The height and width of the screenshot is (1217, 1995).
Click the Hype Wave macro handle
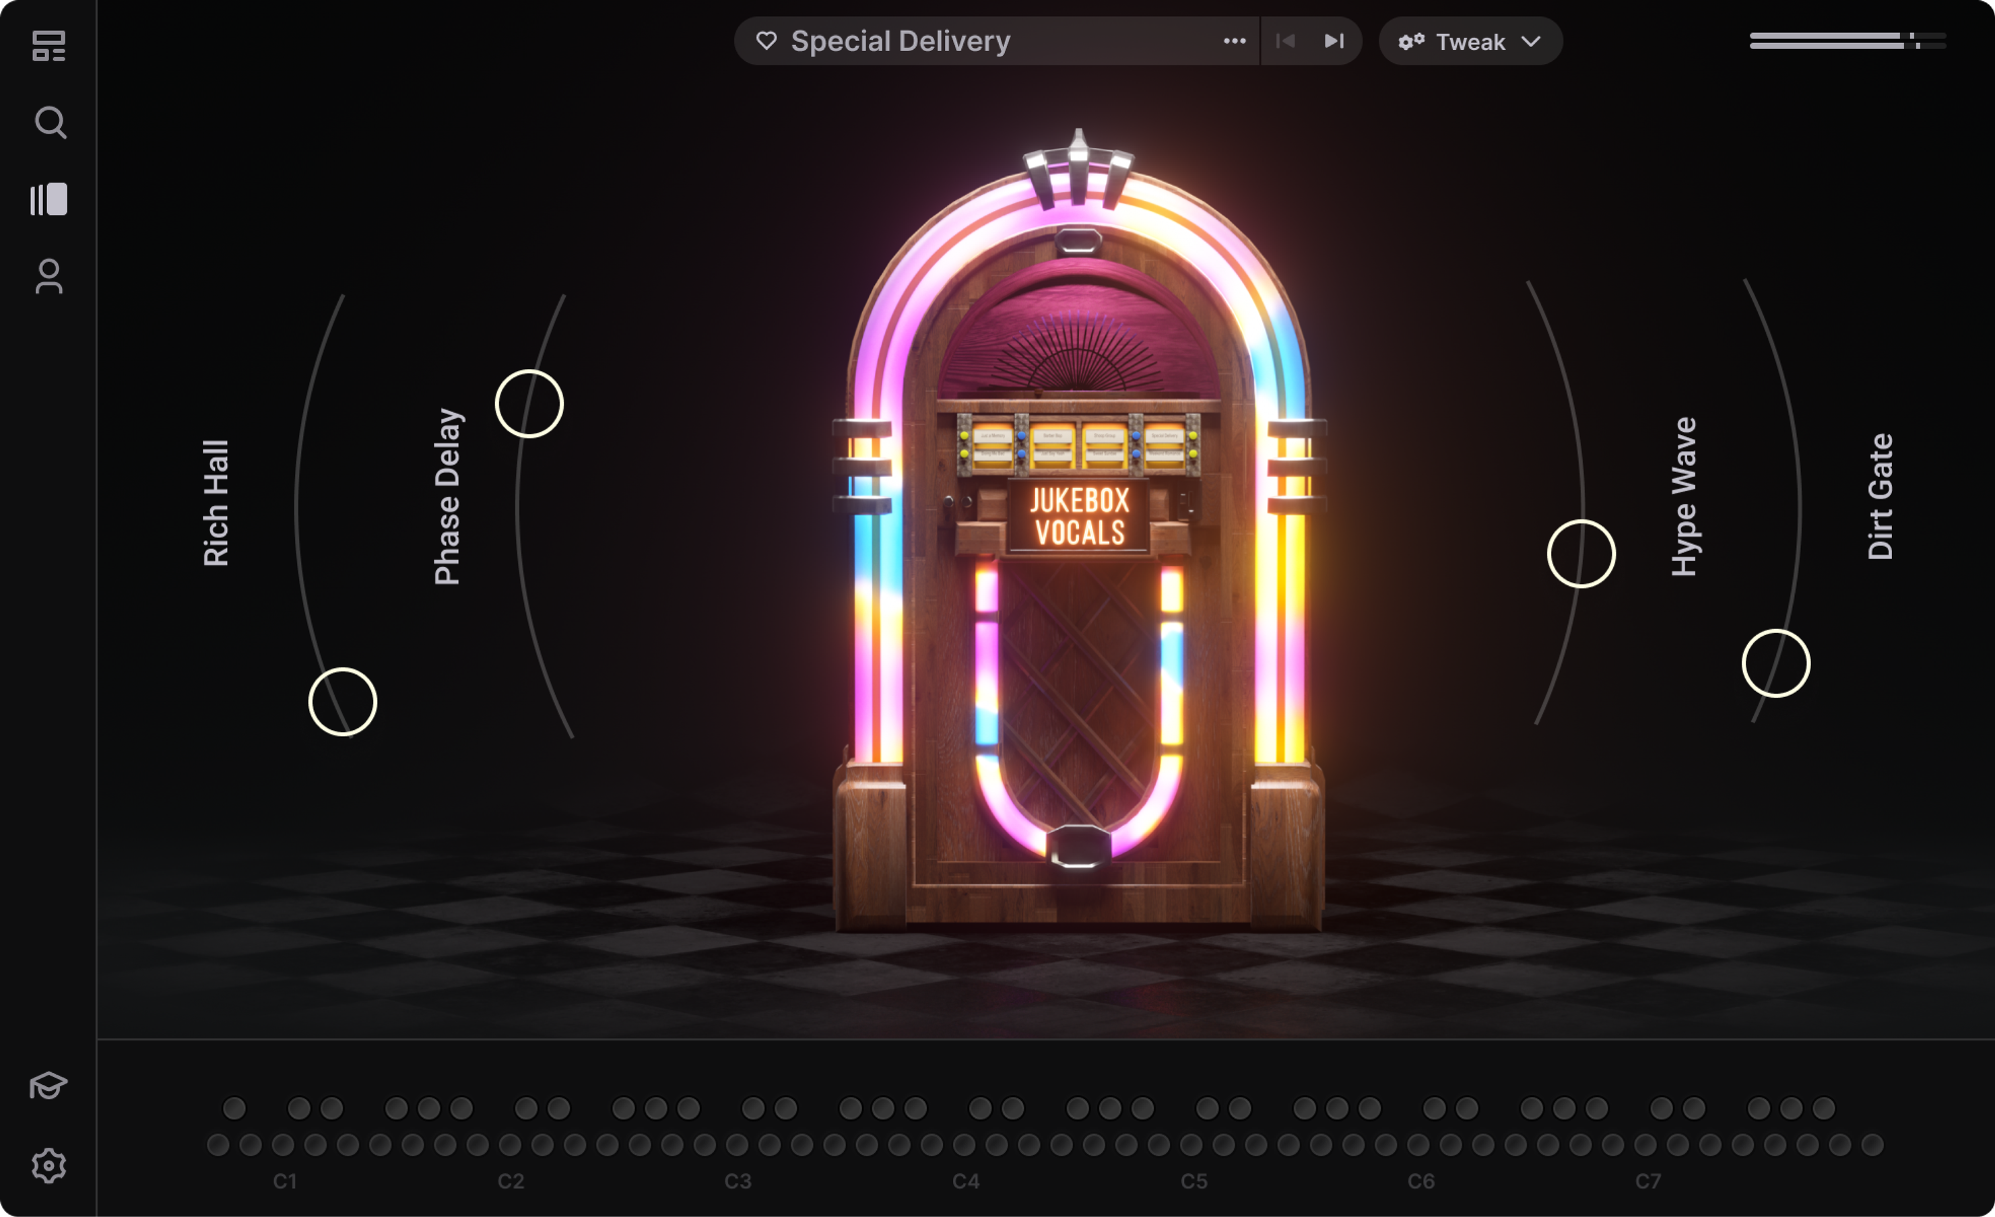click(x=1581, y=553)
